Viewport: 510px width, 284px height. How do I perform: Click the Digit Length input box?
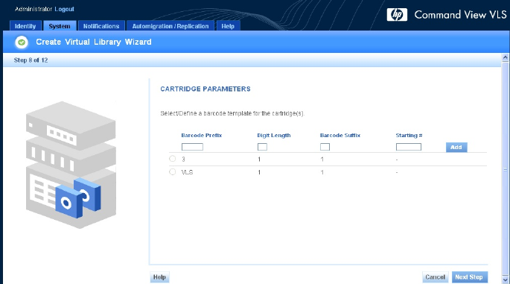[262, 147]
